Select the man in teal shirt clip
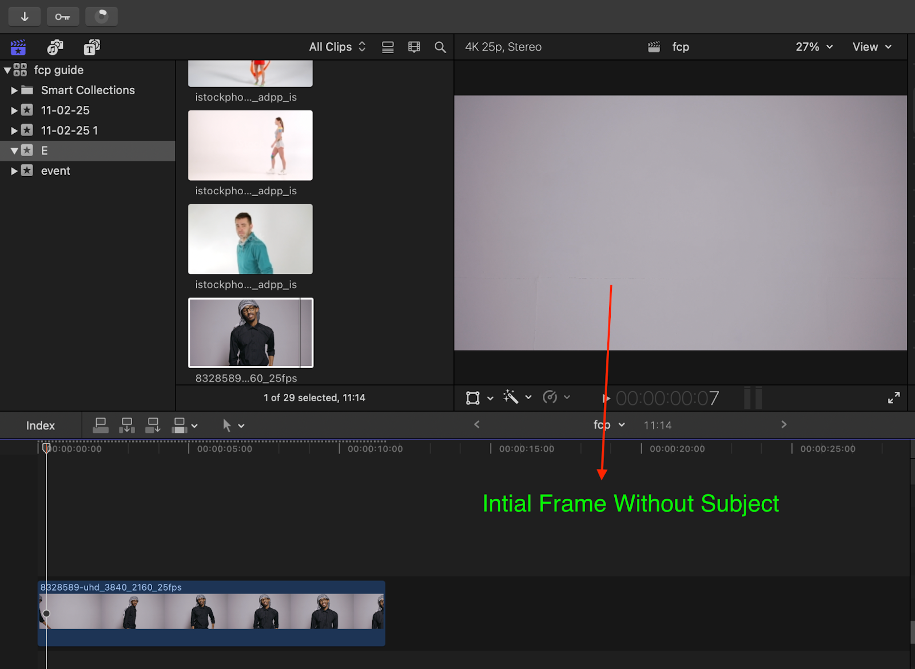 click(x=250, y=239)
